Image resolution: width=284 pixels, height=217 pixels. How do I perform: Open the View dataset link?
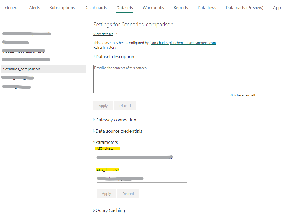pos(103,34)
